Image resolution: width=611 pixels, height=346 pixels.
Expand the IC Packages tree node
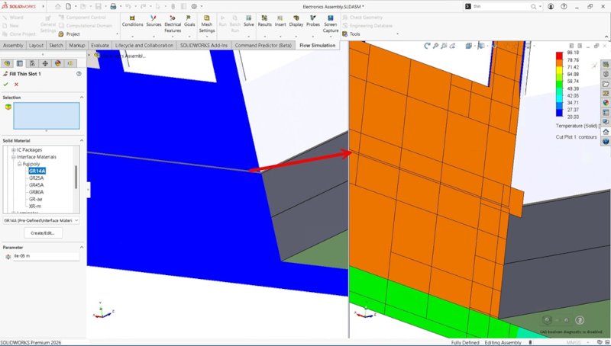coord(13,150)
